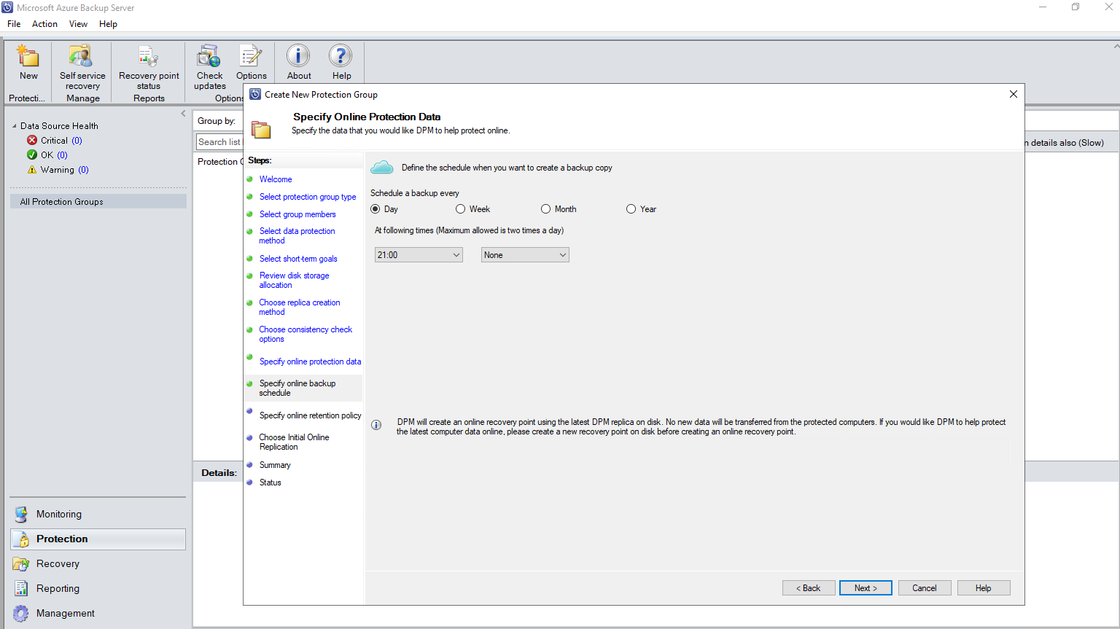Image resolution: width=1120 pixels, height=629 pixels.
Task: Click the Critical (0) count link
Action: point(77,141)
